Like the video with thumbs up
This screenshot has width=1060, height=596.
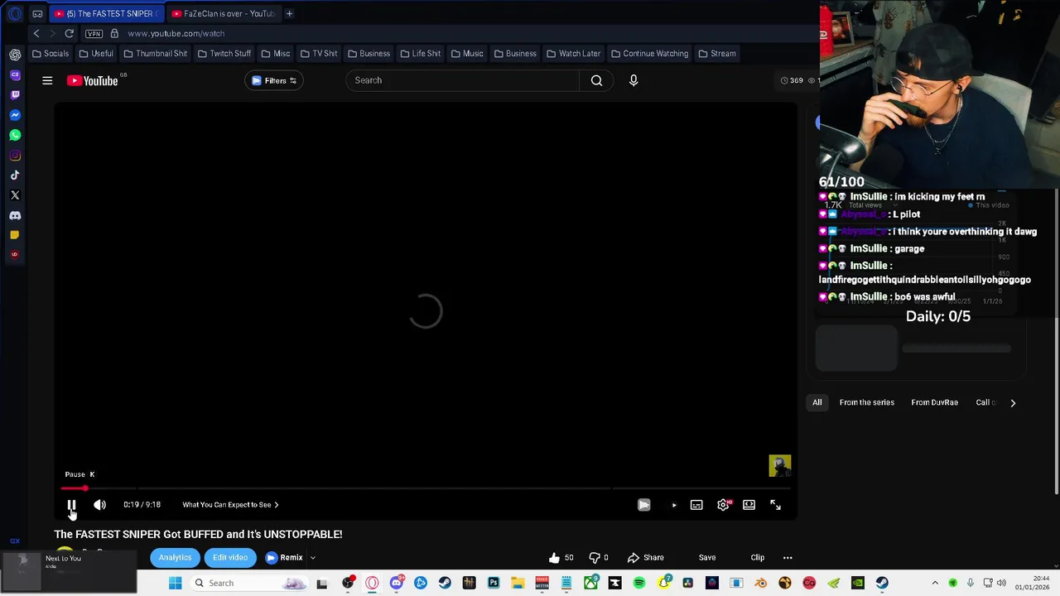561,558
